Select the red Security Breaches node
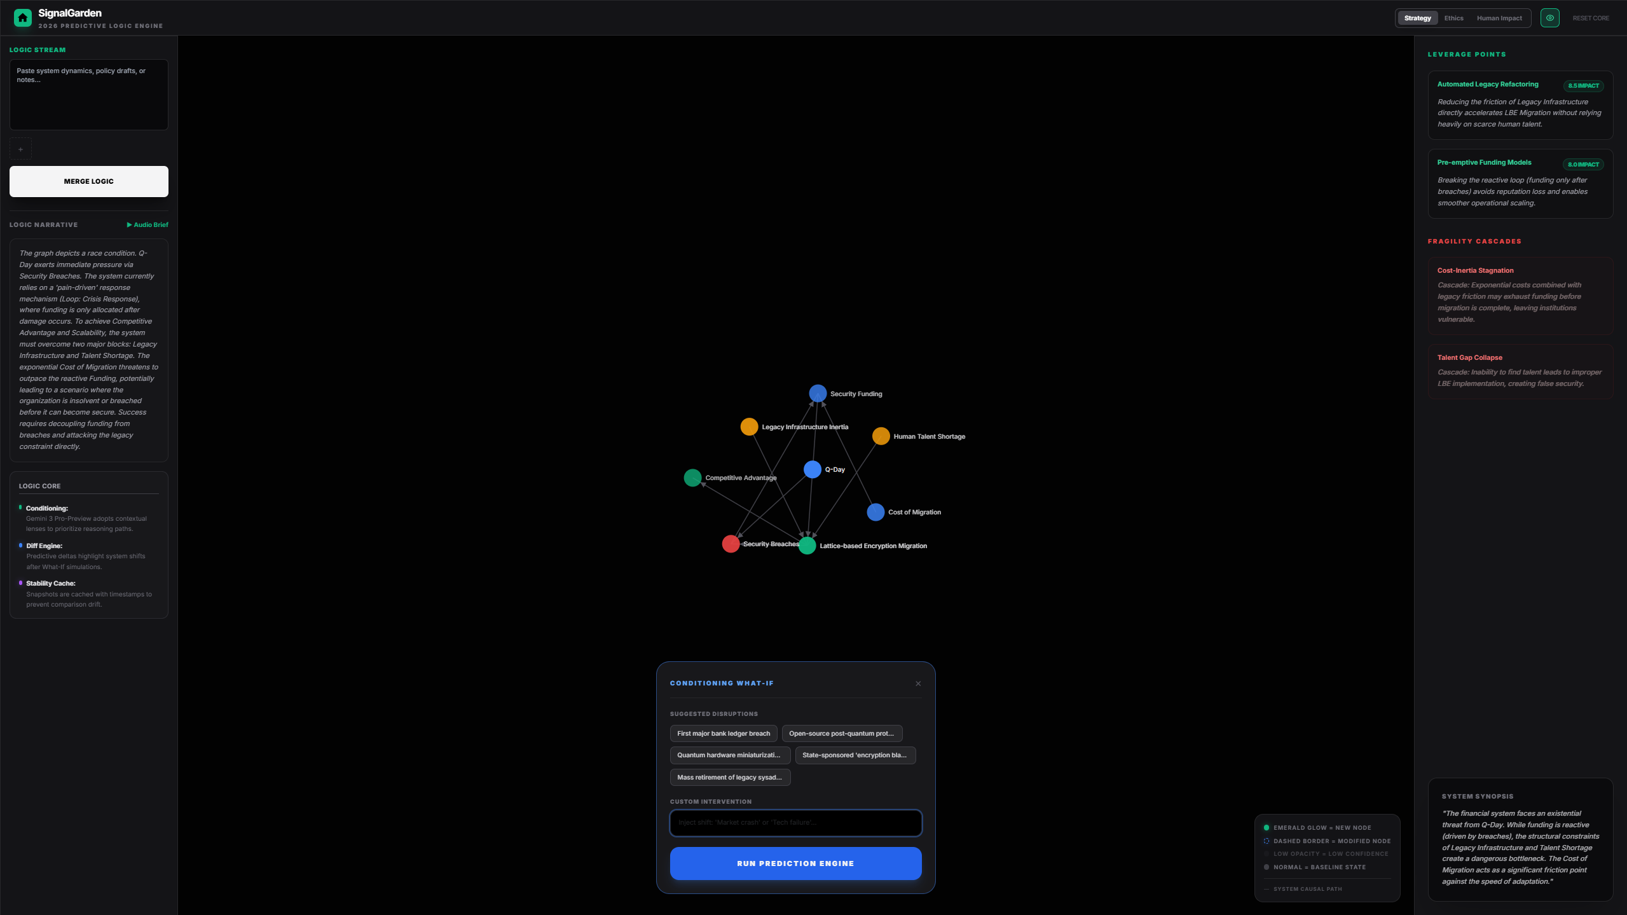 [731, 544]
